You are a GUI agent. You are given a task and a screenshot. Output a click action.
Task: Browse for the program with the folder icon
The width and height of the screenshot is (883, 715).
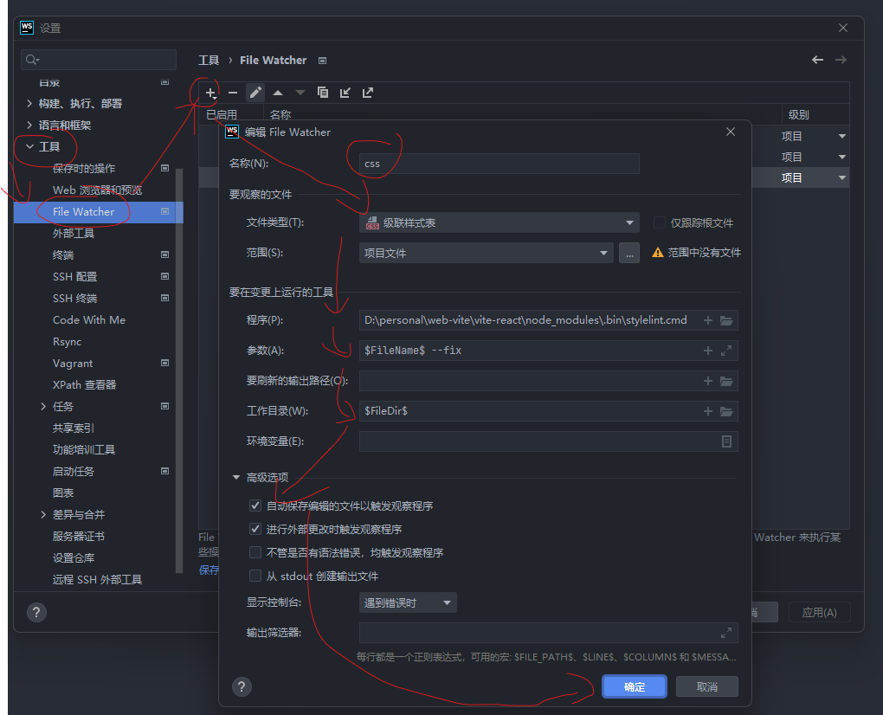tap(726, 320)
